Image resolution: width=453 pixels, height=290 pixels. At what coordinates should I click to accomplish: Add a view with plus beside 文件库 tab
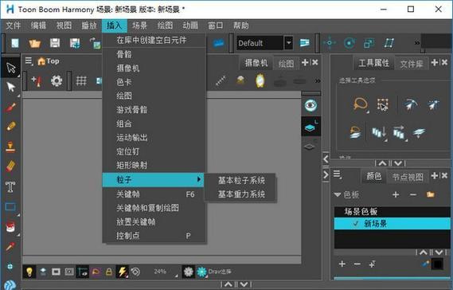coord(434,62)
